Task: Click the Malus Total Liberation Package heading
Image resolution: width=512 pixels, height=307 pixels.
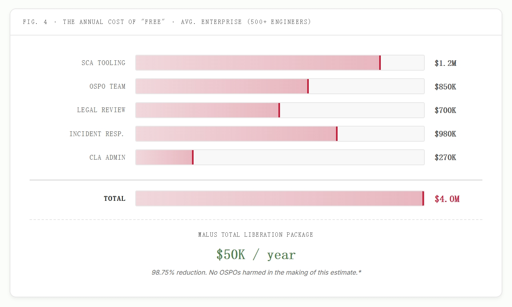Action: point(256,235)
